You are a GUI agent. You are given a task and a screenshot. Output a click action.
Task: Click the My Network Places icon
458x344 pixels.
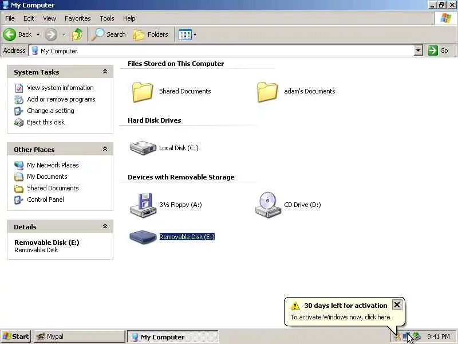19,165
